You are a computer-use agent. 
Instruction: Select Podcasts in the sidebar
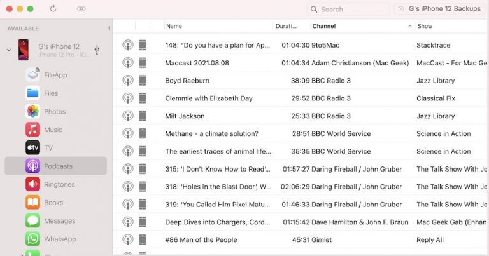click(x=57, y=166)
